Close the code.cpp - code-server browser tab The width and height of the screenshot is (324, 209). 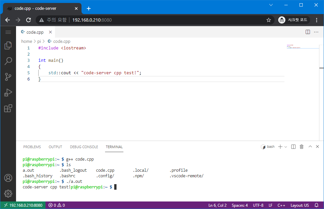[x=76, y=9]
